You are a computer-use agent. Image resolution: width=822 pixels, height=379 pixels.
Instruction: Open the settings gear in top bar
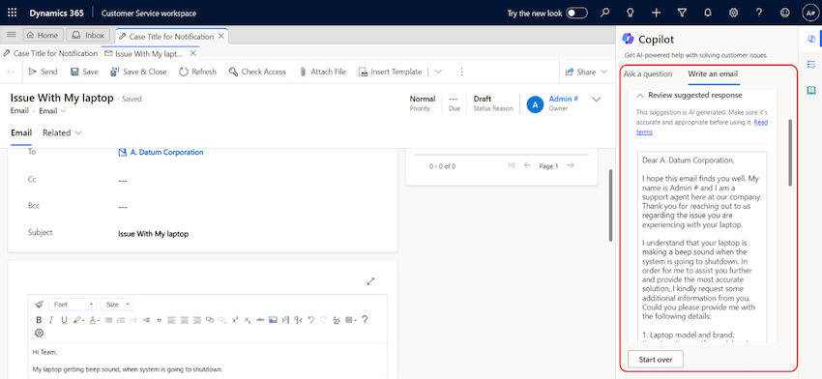tap(733, 14)
